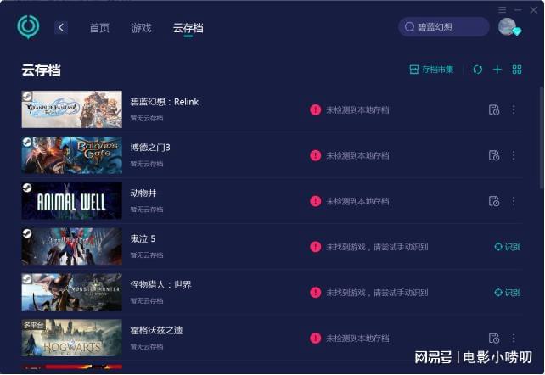The image size is (545, 375).
Task: Click Steam badge on 博德之门3 thumbnail
Action: point(27,142)
